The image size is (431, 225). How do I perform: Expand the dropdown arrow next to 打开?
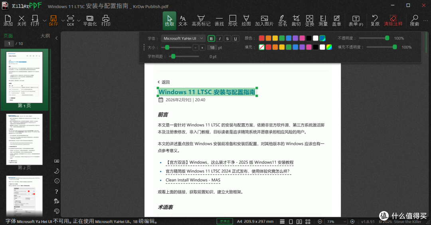coord(45,21)
